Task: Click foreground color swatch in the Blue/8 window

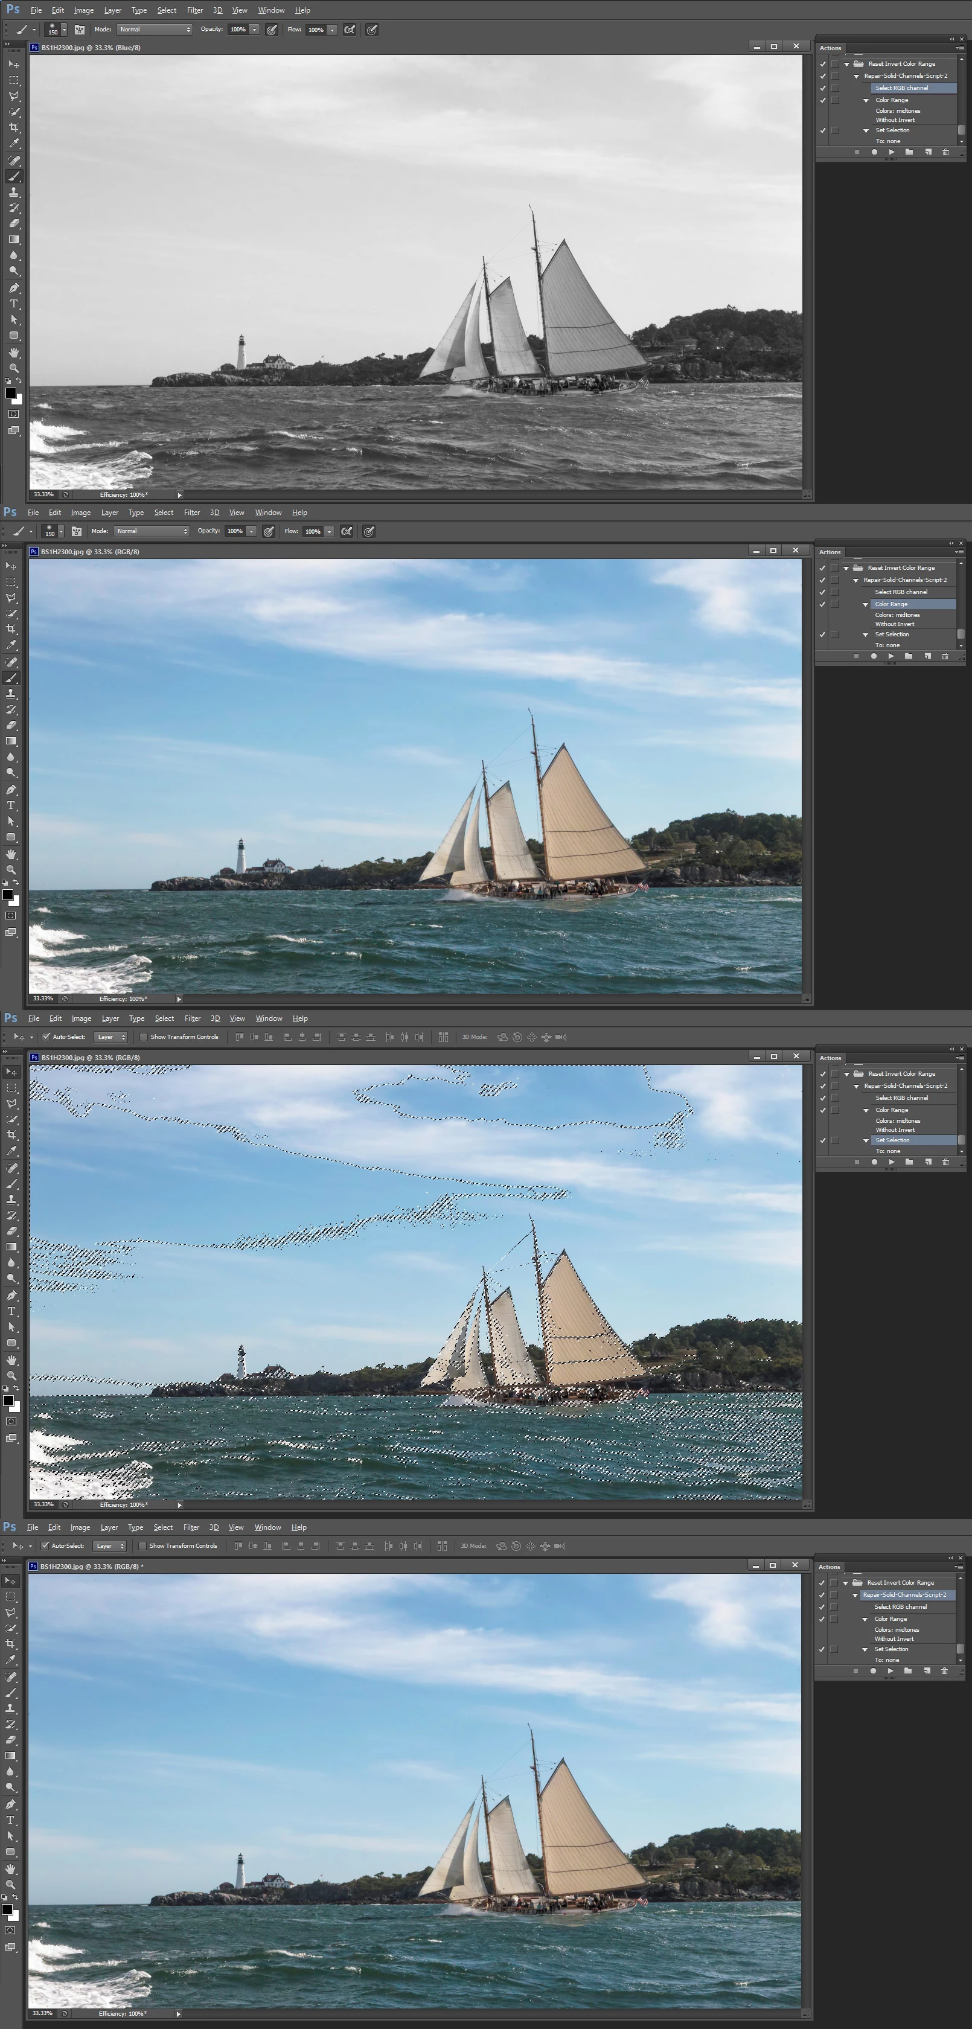Action: [10, 393]
